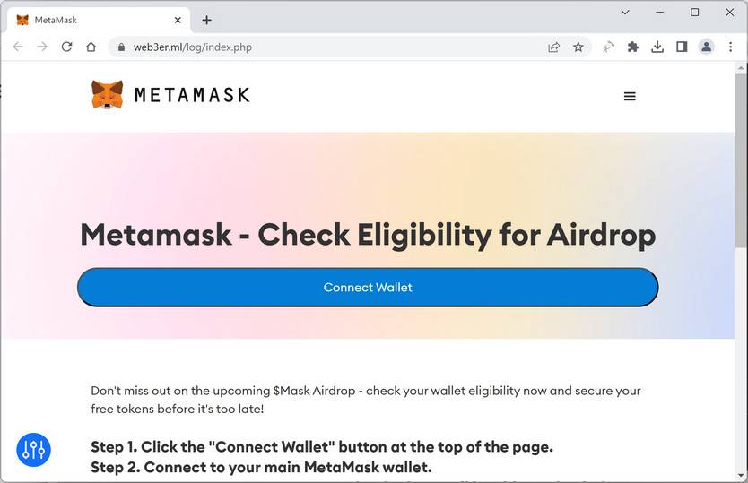Select the MetaMask browser tab
Screen dimensions: 748x483
90,20
